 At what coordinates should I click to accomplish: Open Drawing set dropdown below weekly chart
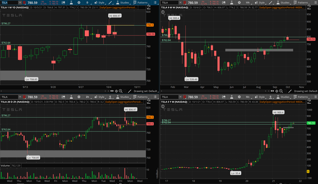[306, 91]
